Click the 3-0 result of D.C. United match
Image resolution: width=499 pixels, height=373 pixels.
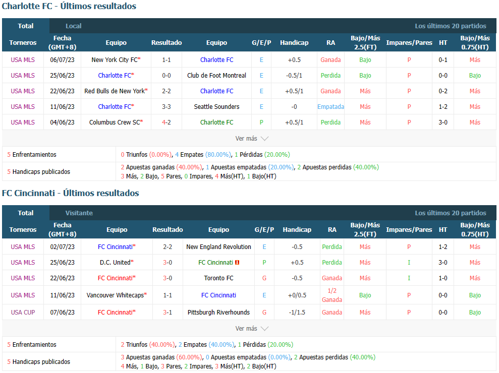point(168,262)
